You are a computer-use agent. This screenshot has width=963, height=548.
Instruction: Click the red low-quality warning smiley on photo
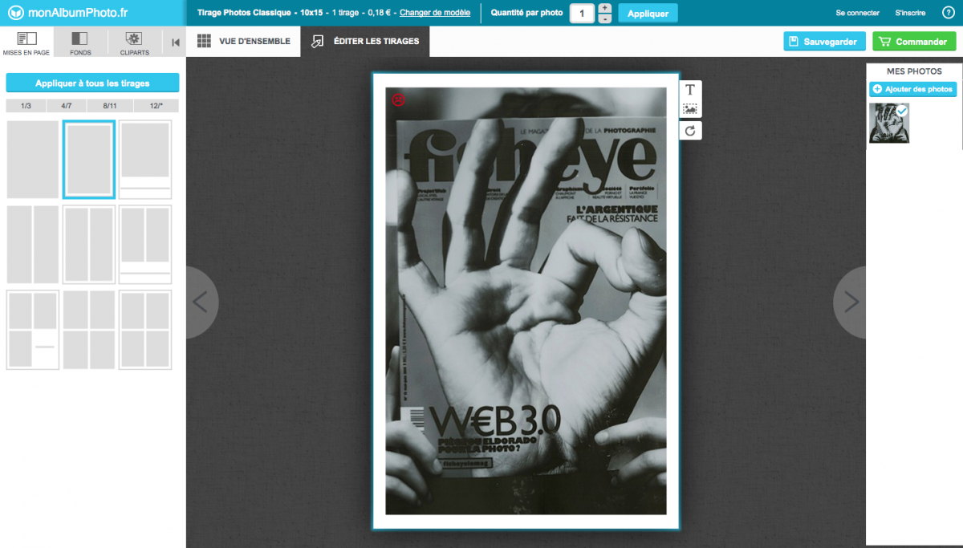(398, 99)
